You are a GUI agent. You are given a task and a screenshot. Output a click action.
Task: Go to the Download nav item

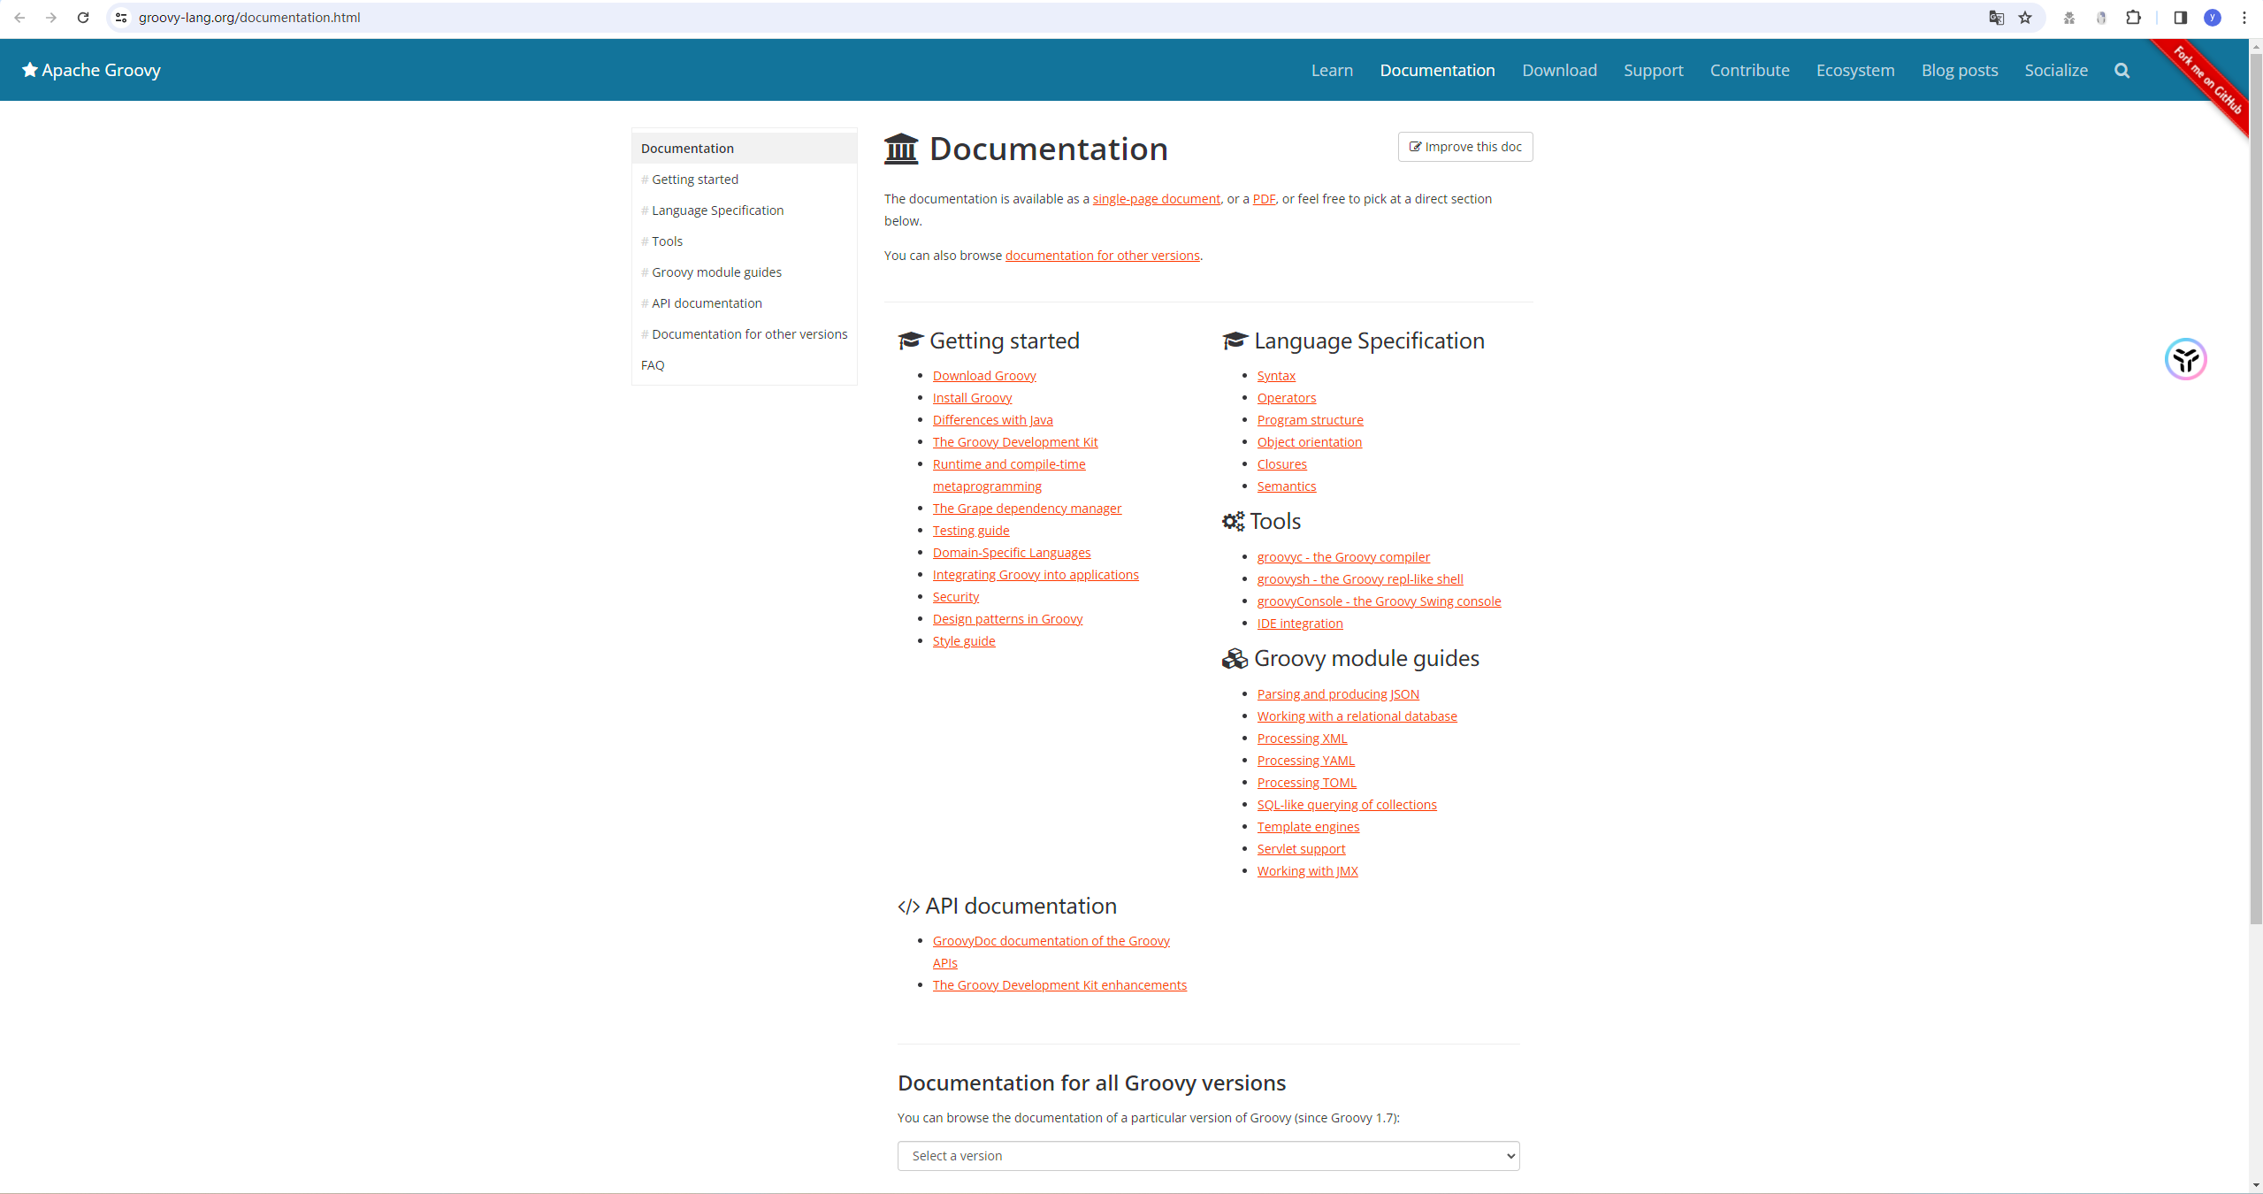click(1559, 70)
